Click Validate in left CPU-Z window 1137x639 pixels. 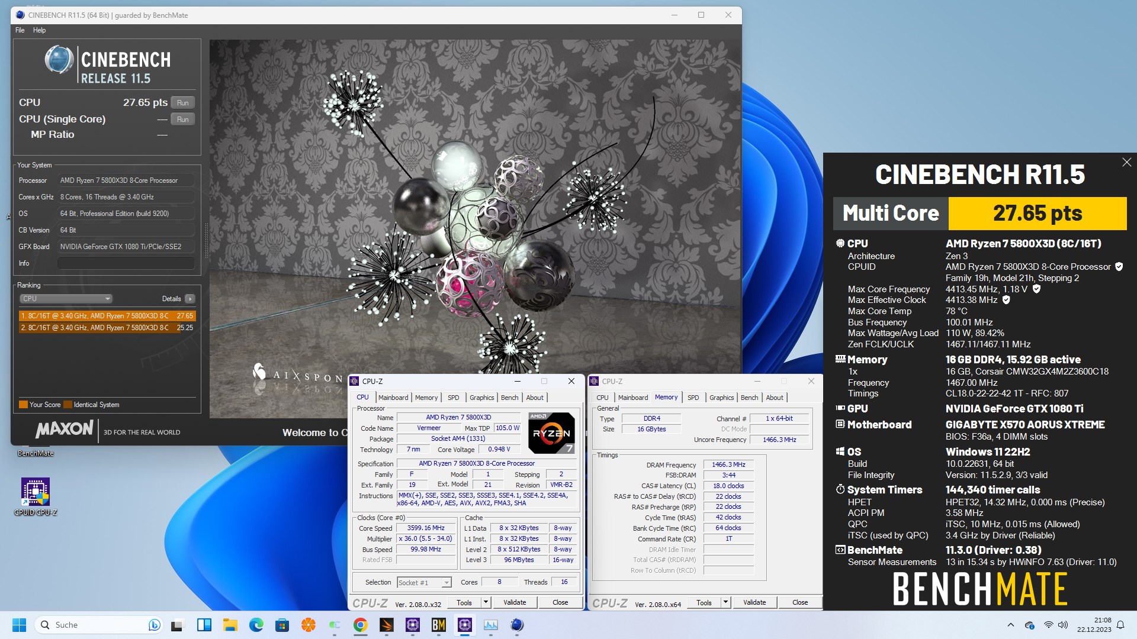(515, 602)
